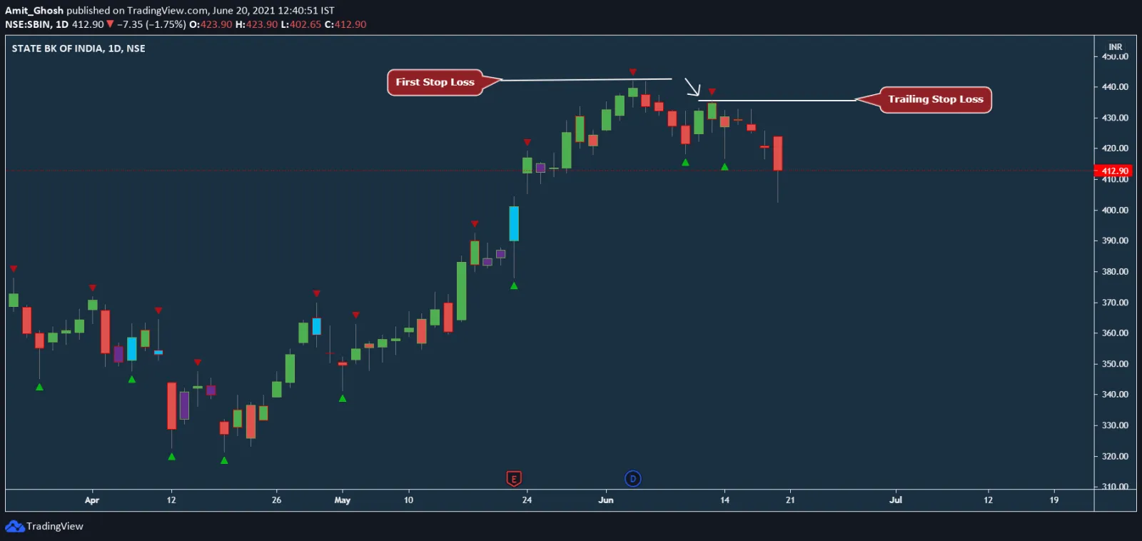1142x541 pixels.
Task: Click the blue dividend 'D' marker
Action: [x=632, y=479]
